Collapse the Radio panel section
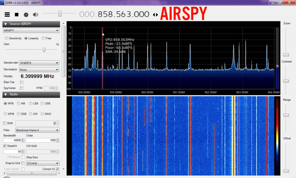The image size is (296, 178). coord(5,94)
